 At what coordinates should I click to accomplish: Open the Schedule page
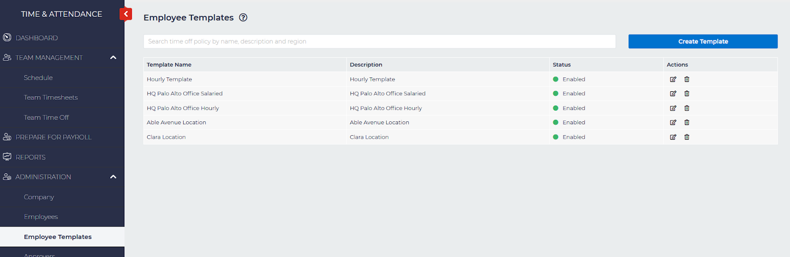(x=38, y=78)
